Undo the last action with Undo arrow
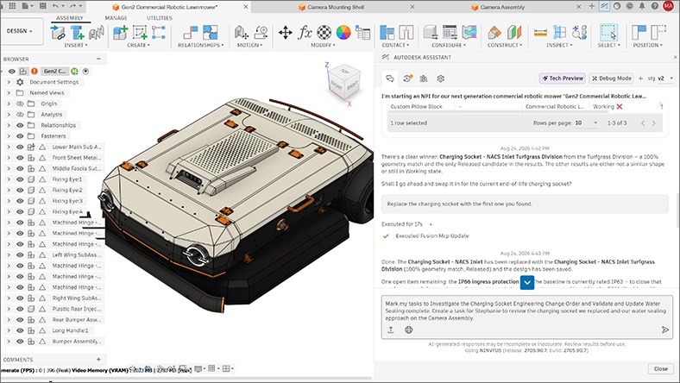This screenshot has height=383, width=680. click(x=55, y=6)
